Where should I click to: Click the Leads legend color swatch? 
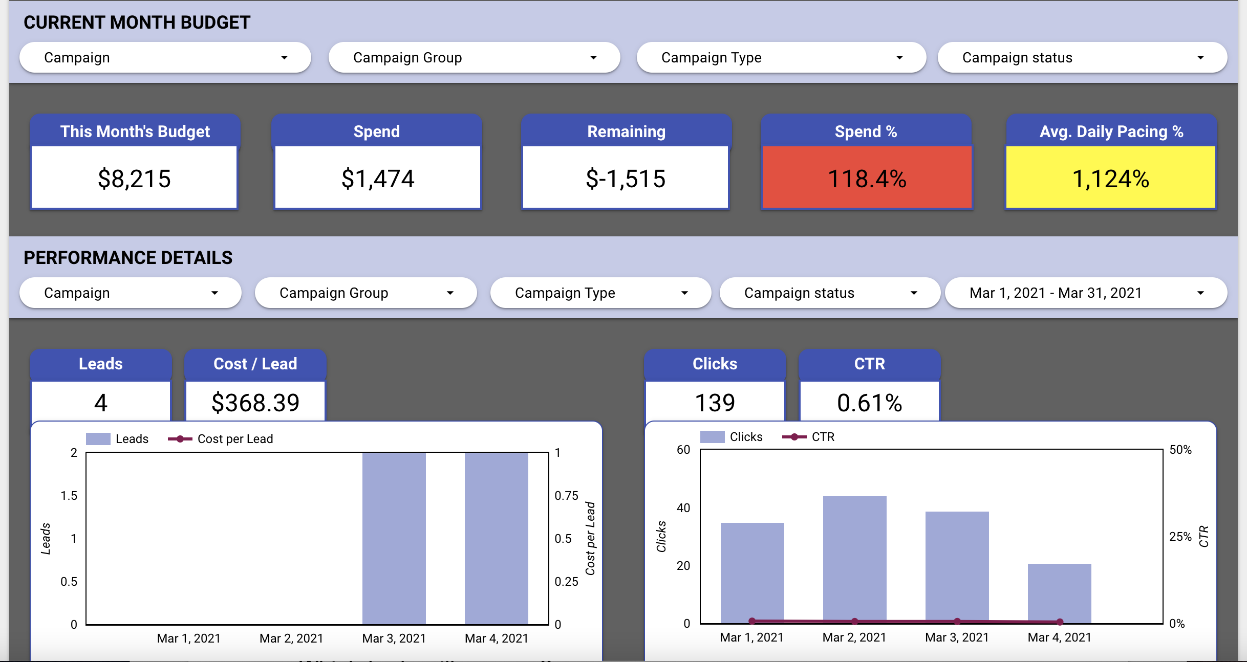(x=98, y=439)
